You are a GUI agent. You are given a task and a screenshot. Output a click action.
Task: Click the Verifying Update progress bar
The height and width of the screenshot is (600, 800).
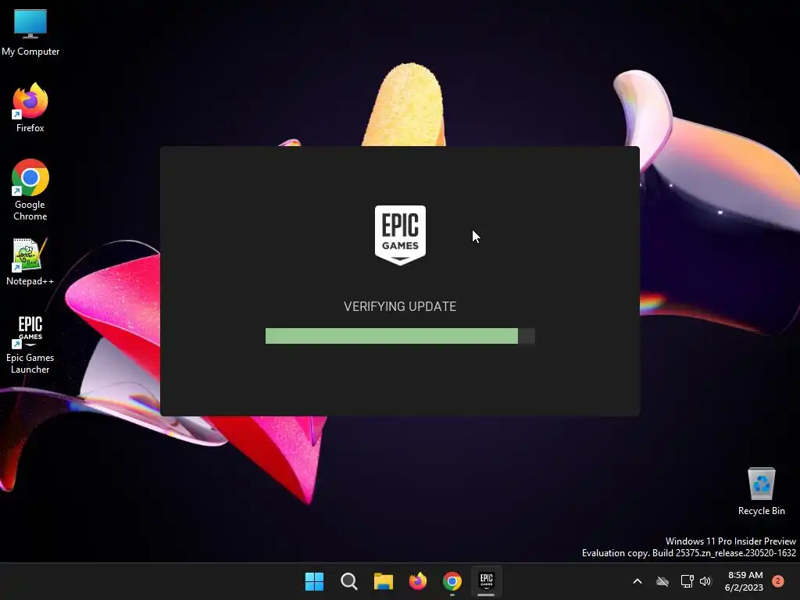click(x=400, y=336)
